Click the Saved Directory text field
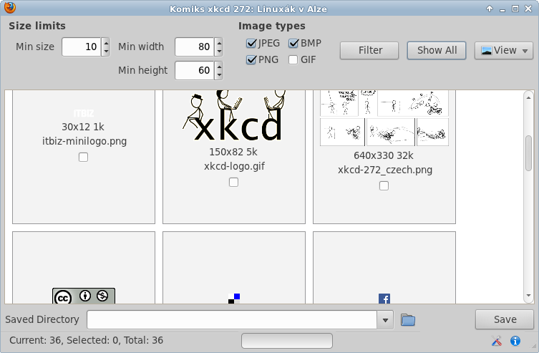 (x=232, y=320)
